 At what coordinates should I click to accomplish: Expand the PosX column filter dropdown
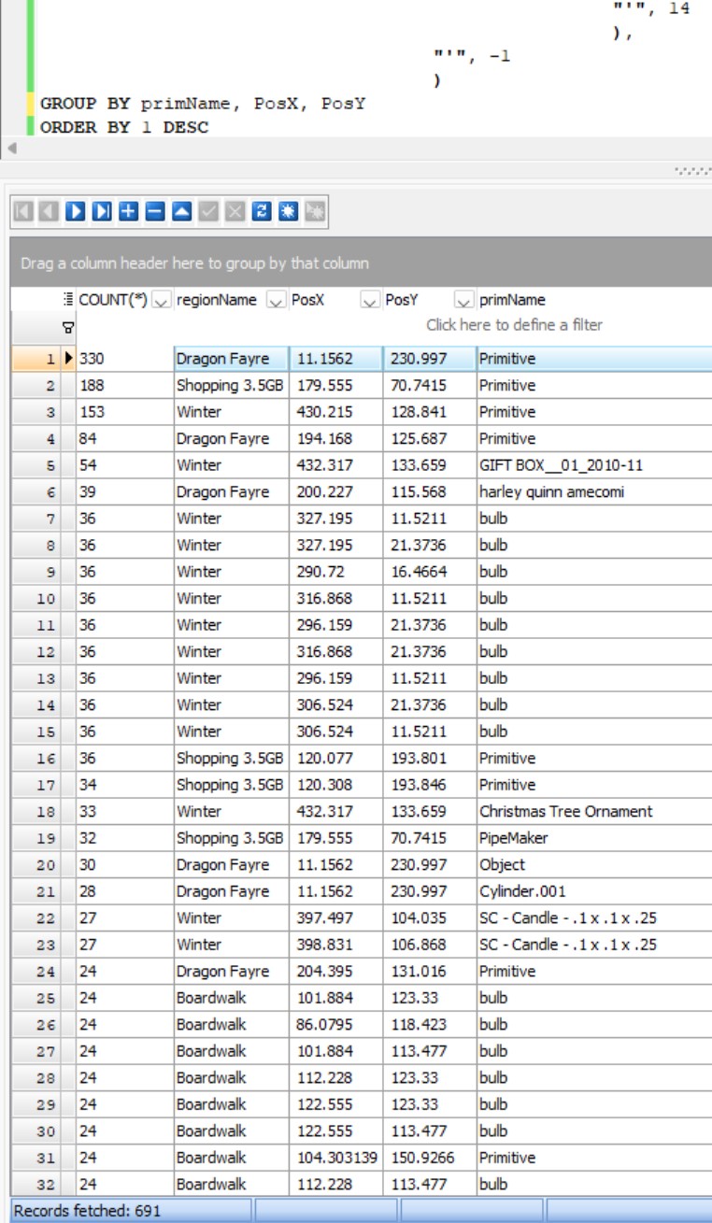coord(370,300)
